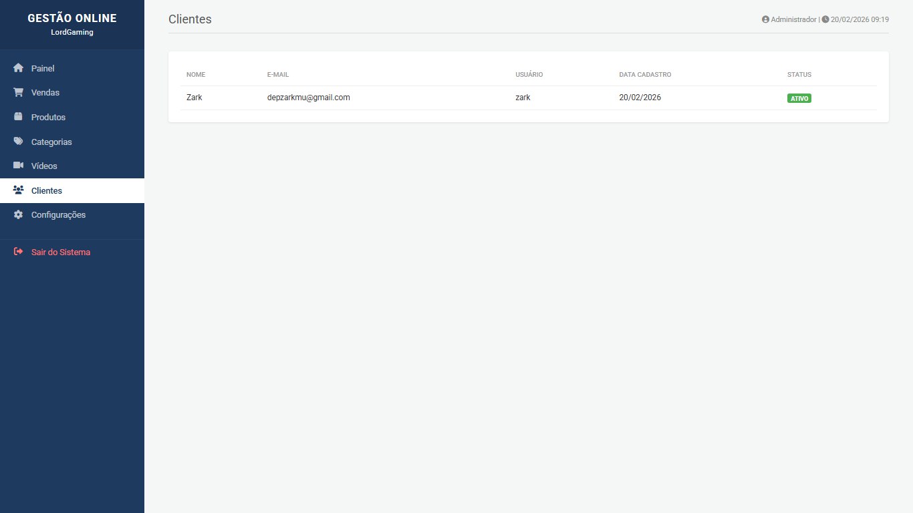The image size is (913, 513).
Task: Click the Vendas shopping cart icon
Action: 18,93
